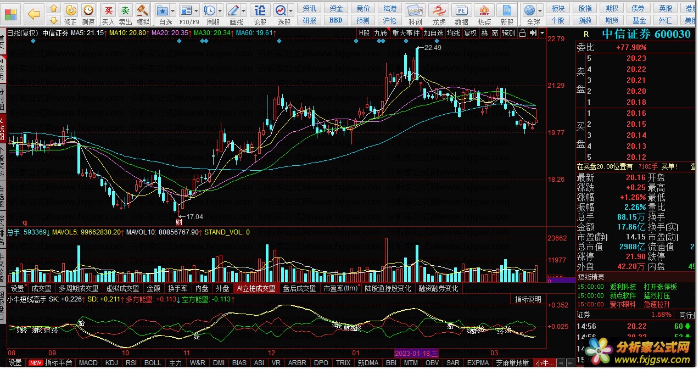Expand the 全球 dropdown arrow
Viewport: 699px width, 369px height.
click(x=540, y=11)
